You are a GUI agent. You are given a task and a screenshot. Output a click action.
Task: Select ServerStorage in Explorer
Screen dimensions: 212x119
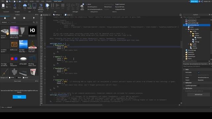192,50
